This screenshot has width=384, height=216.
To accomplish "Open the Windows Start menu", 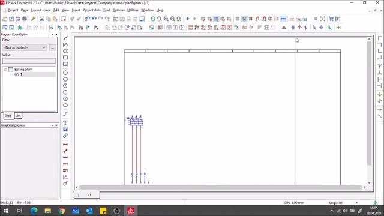I will pyautogui.click(x=6, y=211).
